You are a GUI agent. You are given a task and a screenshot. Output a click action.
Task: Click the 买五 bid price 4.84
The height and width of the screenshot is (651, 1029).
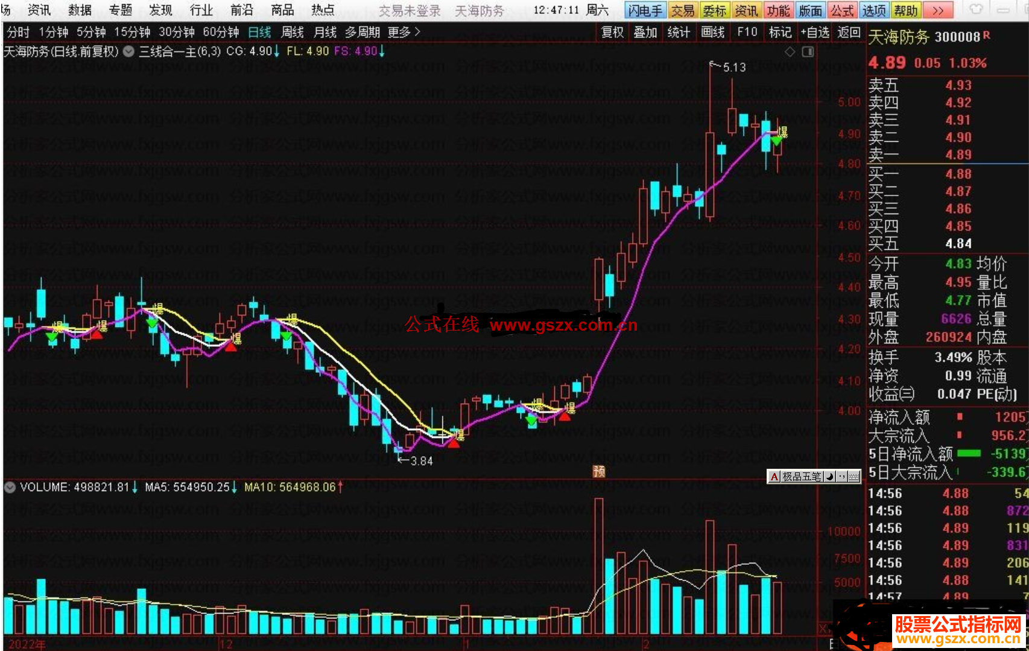click(x=958, y=243)
